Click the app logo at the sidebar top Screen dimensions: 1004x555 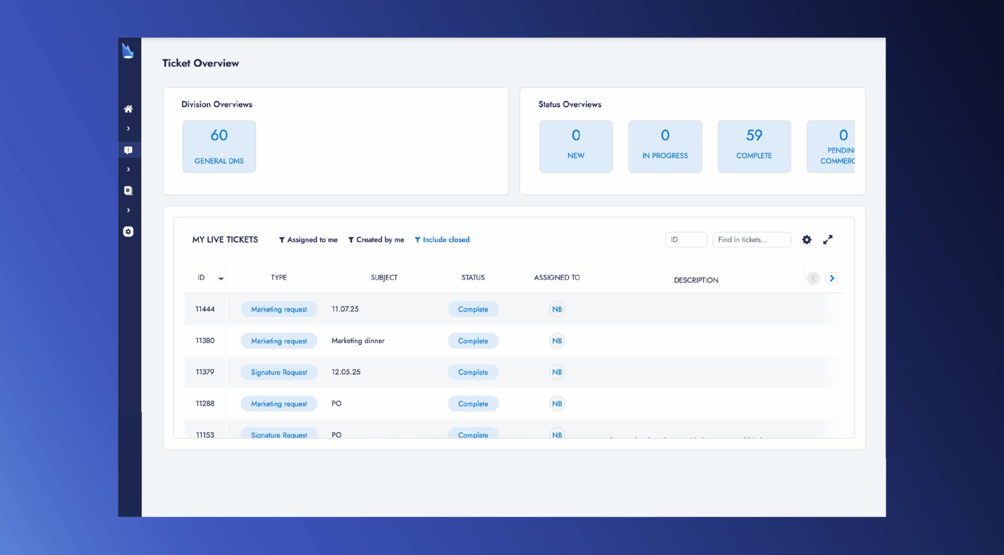129,51
